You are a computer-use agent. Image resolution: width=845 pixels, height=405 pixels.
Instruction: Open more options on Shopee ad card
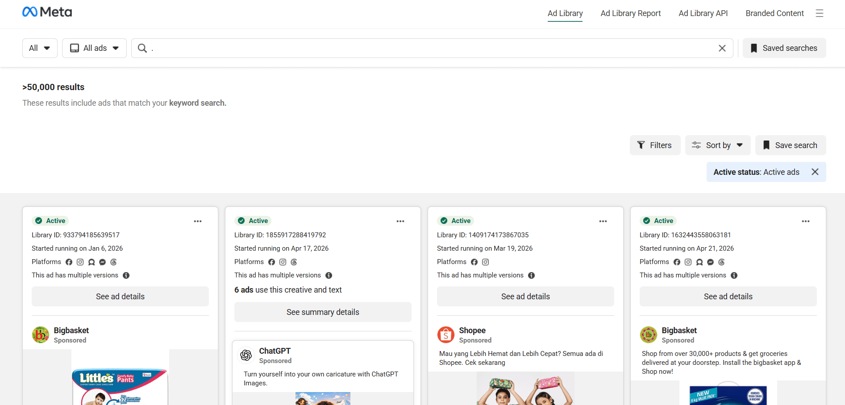603,221
